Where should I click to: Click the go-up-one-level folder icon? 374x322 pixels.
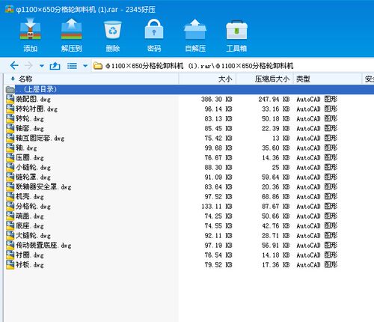pos(55,66)
